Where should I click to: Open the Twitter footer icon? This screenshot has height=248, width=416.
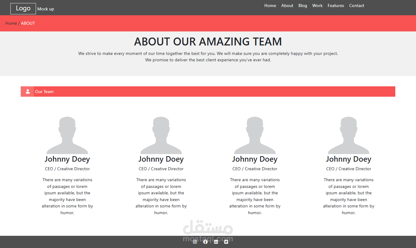coord(226,242)
